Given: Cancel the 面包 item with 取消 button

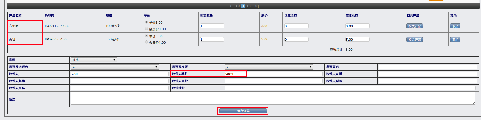Looking at the screenshot, I should click(455, 40).
